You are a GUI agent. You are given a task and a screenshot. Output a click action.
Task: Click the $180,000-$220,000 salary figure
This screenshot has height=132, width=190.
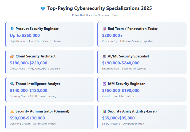pos(29,63)
